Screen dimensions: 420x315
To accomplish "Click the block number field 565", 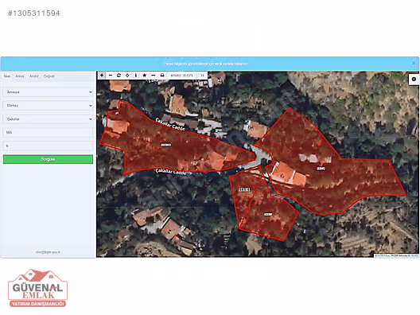I will (48, 132).
